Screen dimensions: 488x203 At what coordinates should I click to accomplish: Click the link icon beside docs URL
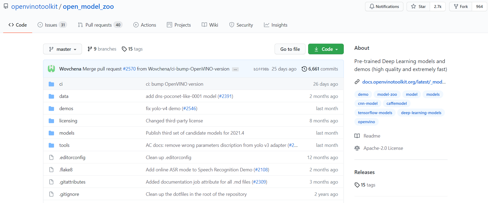[x=357, y=82]
